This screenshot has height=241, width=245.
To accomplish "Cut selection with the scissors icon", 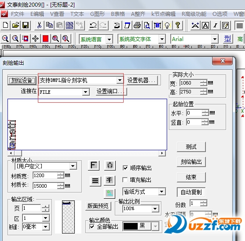I will [39, 25].
